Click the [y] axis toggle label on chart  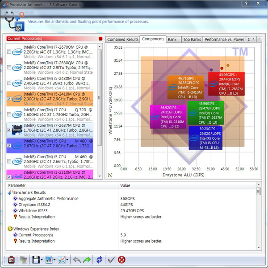point(110,175)
